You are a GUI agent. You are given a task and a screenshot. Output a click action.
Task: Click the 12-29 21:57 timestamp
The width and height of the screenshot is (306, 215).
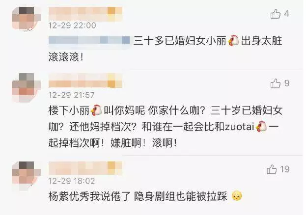coord(71,95)
